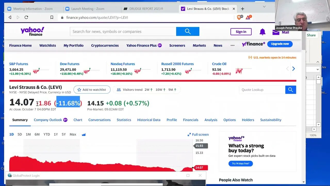Open Watchlists menu
The width and height of the screenshot is (330, 186).
(x=48, y=45)
